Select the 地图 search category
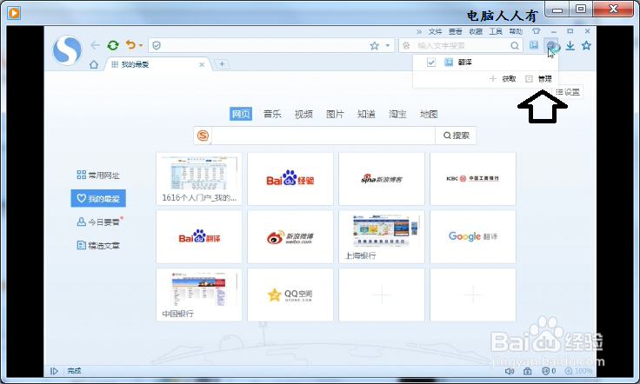The height and width of the screenshot is (384, 640). pyautogui.click(x=429, y=114)
